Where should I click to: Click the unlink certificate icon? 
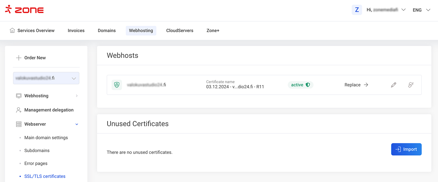tap(411, 85)
